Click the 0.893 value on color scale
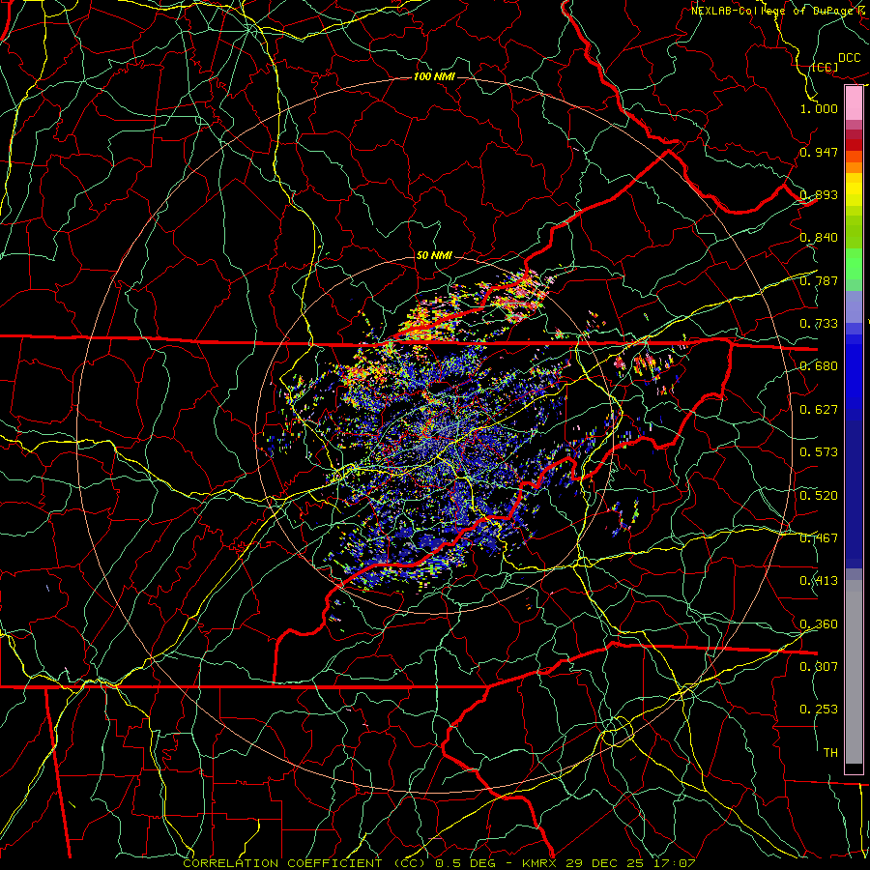This screenshot has height=870, width=870. point(819,194)
